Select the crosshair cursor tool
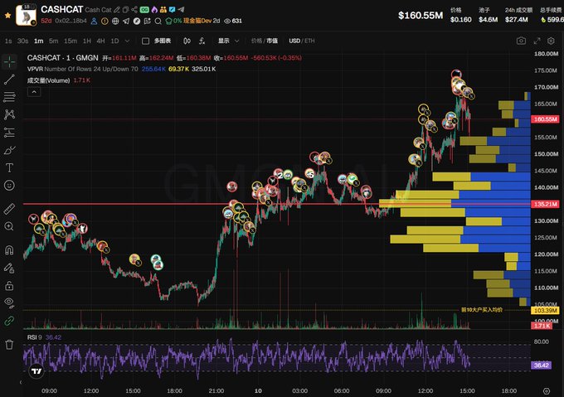 tap(9, 62)
